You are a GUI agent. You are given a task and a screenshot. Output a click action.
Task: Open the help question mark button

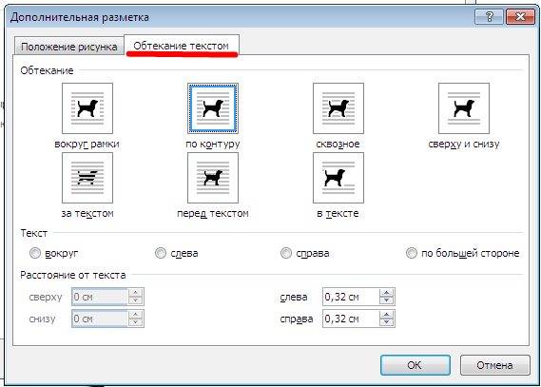point(489,17)
